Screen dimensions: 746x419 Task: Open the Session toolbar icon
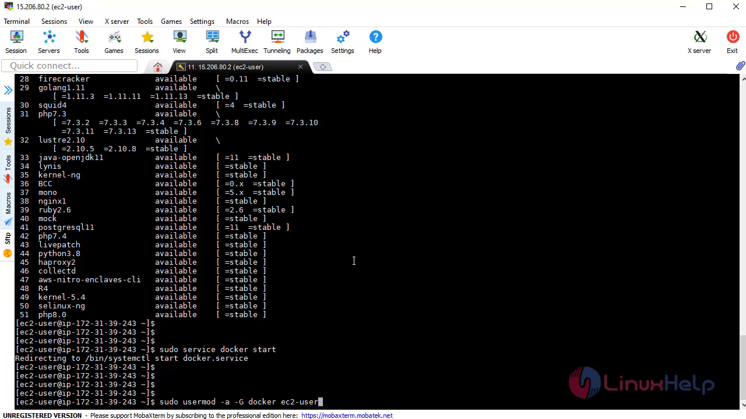pyautogui.click(x=16, y=42)
